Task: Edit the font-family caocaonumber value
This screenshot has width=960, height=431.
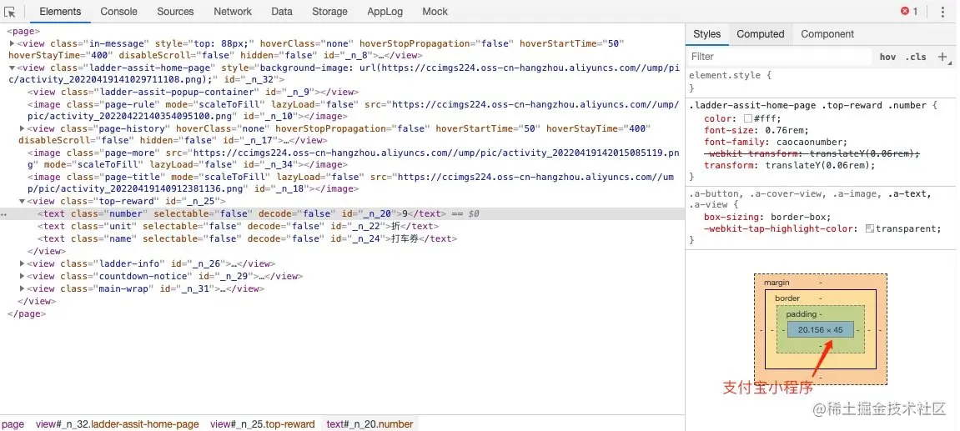Action: pyautogui.click(x=807, y=142)
